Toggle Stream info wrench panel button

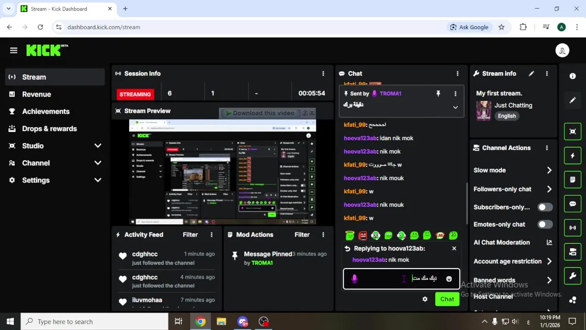click(573, 276)
